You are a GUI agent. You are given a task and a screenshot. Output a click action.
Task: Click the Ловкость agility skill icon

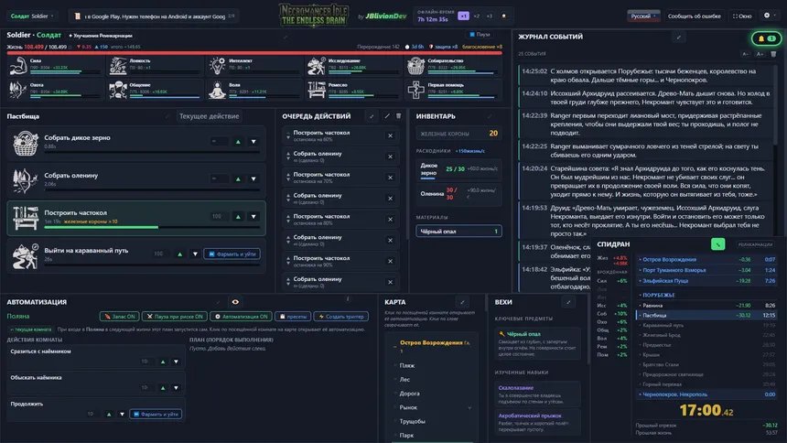coord(118,66)
